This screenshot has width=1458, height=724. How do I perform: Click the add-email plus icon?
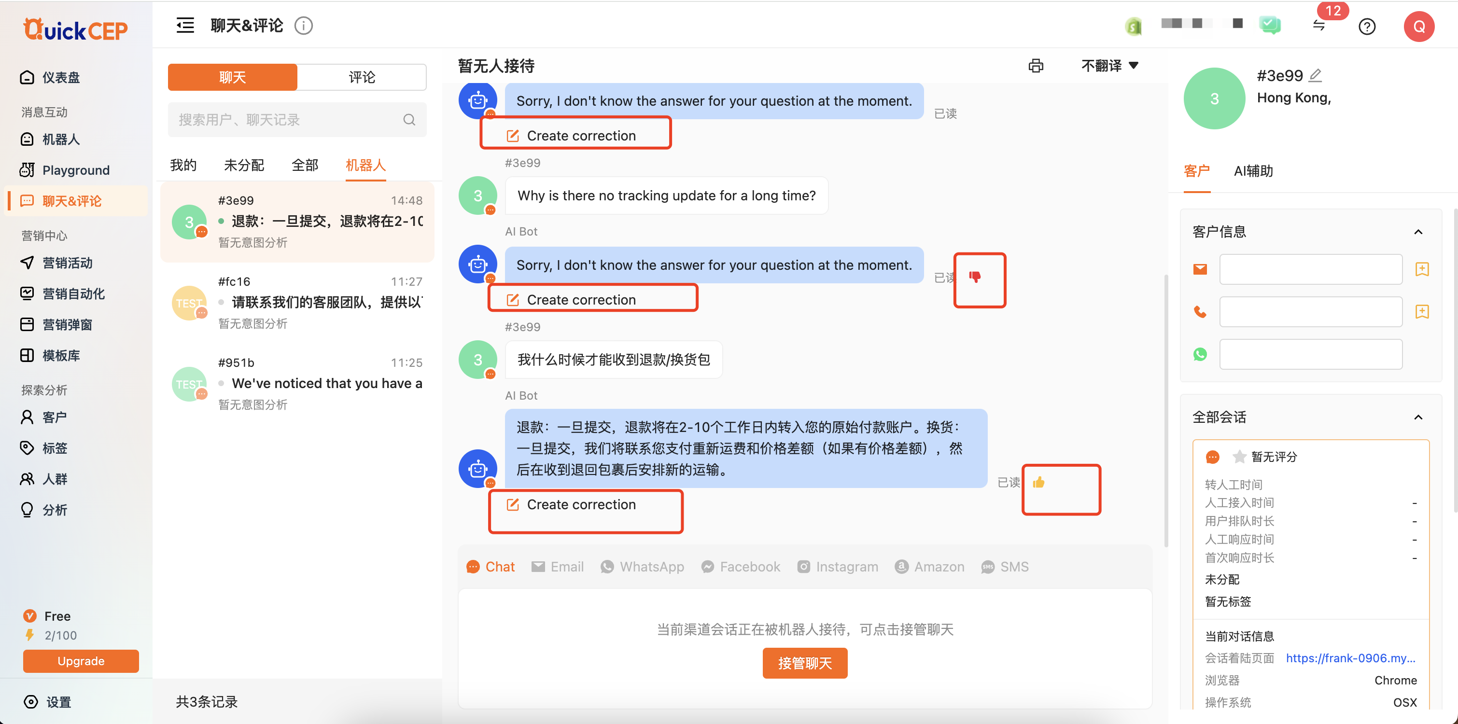coord(1422,269)
